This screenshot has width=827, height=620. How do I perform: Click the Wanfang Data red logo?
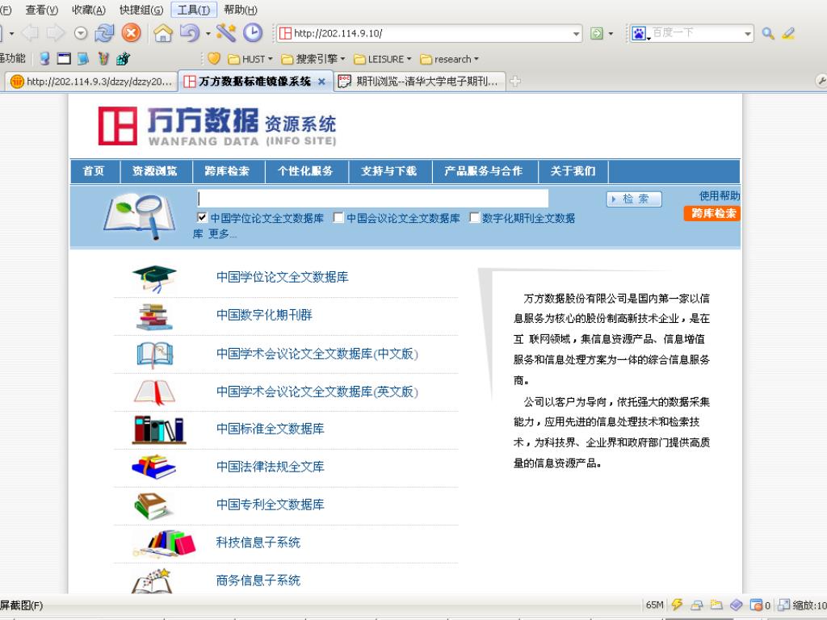click(x=118, y=126)
